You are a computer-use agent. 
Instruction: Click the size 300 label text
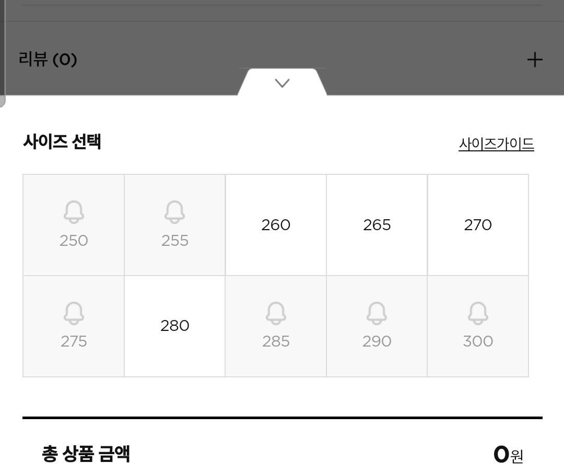coord(478,341)
